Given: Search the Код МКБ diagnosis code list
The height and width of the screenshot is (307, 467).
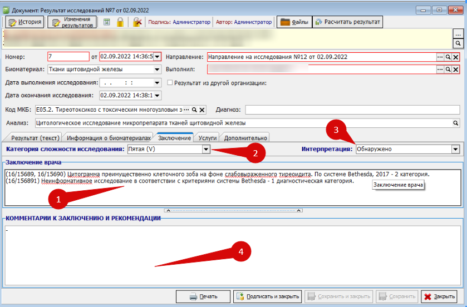Looking at the screenshot, I should click(194, 110).
